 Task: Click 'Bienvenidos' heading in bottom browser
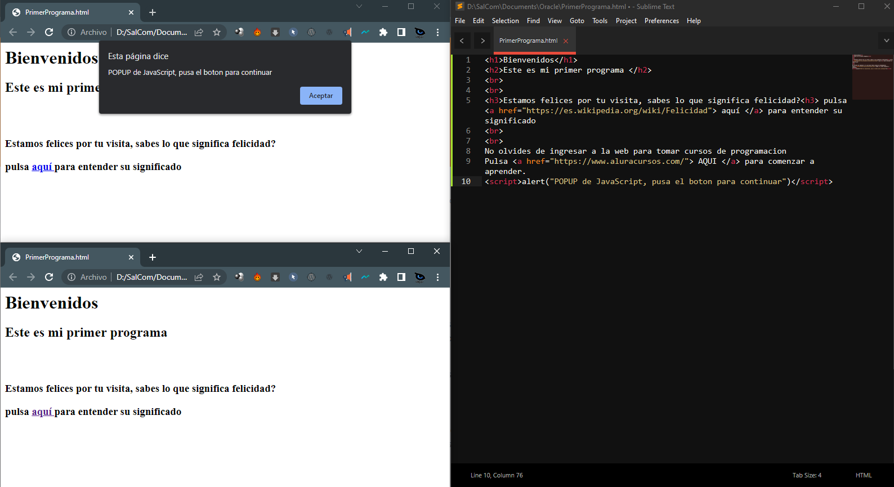point(52,303)
